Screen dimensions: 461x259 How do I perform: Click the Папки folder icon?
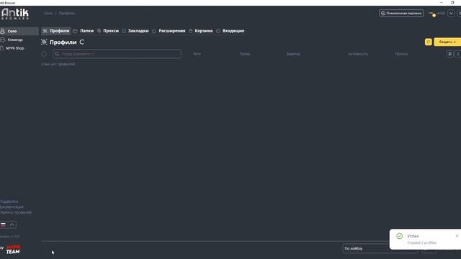coord(75,31)
